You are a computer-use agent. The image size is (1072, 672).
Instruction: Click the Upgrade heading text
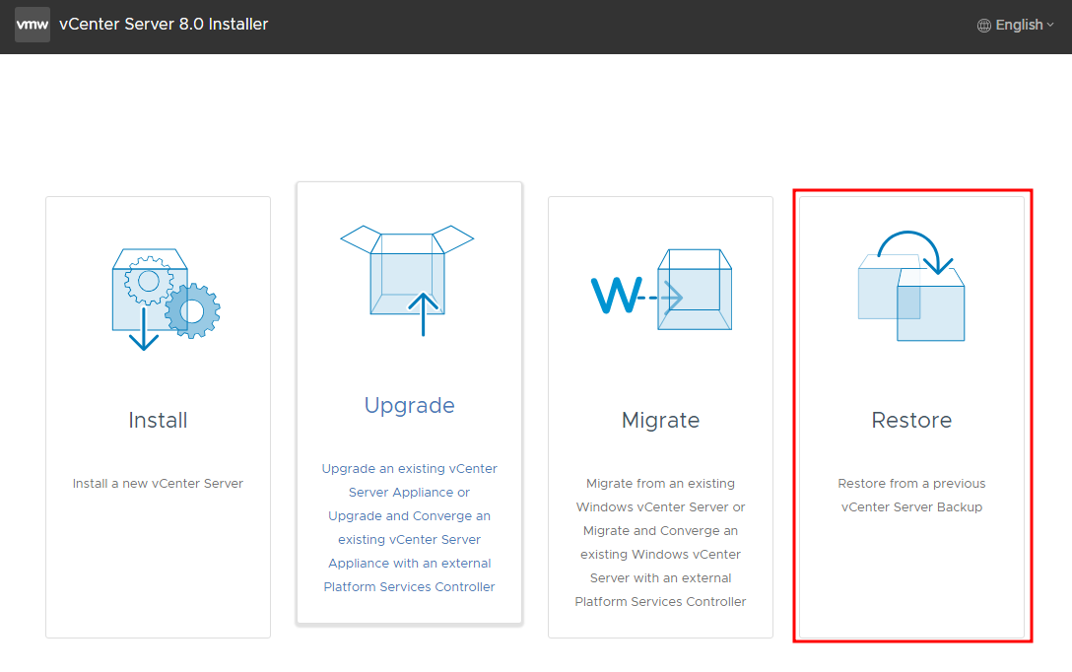pyautogui.click(x=409, y=405)
